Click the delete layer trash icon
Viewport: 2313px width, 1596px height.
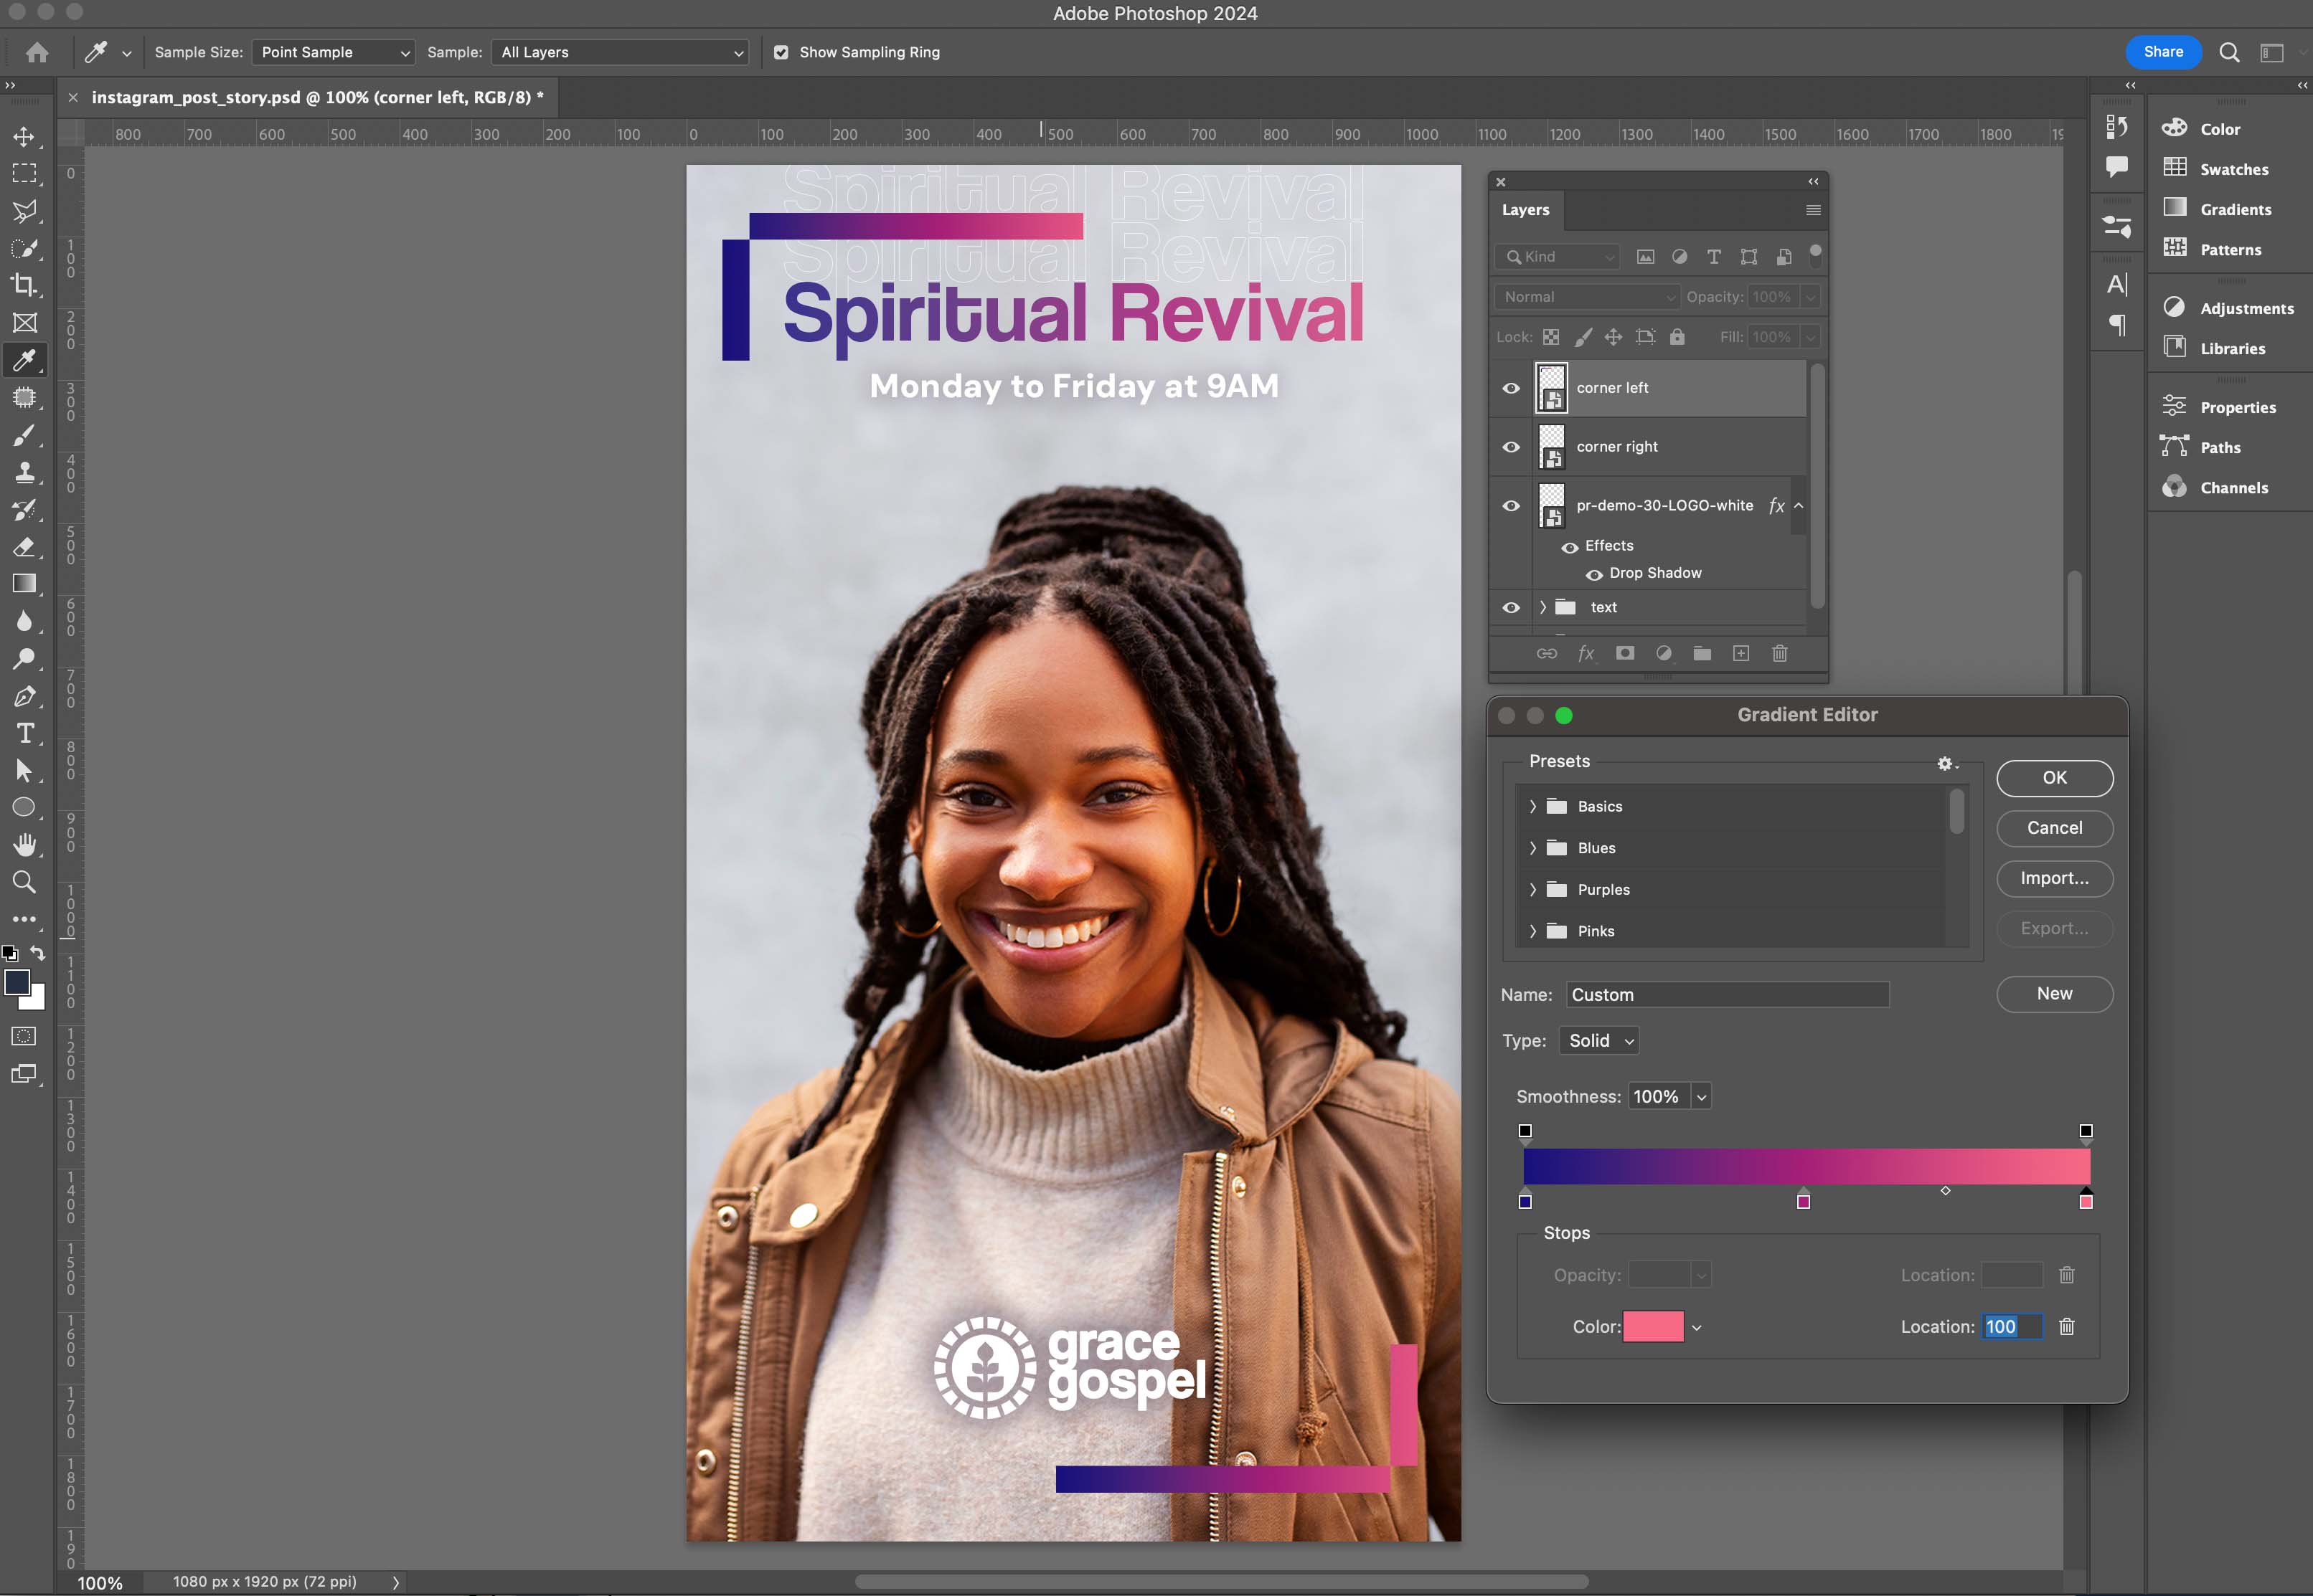[1780, 653]
